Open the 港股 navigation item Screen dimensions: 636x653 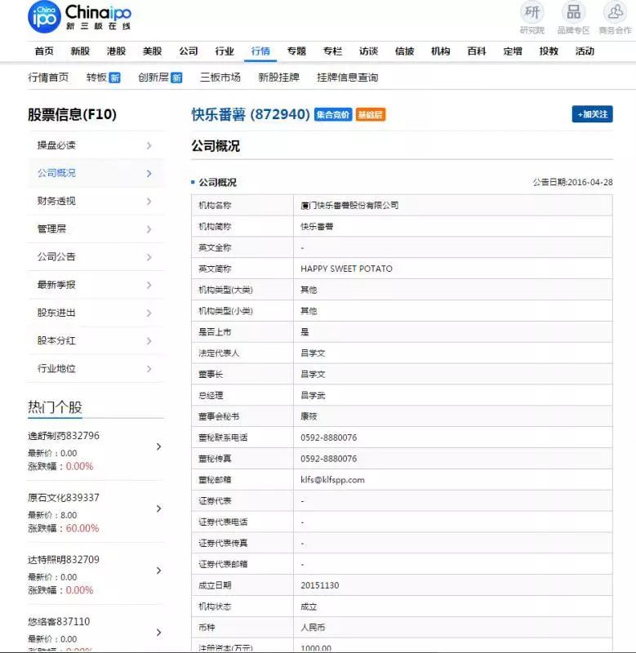point(116,51)
